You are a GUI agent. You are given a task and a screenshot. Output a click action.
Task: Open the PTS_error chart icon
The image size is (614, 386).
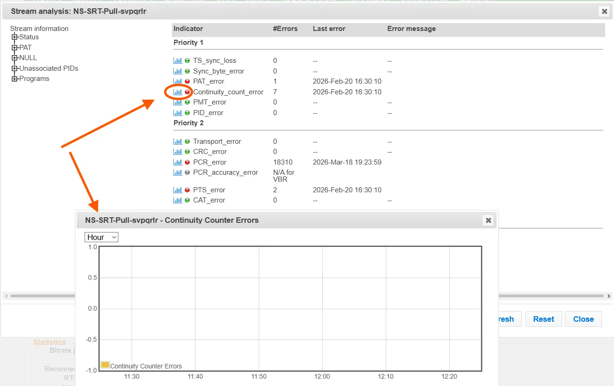pos(178,190)
